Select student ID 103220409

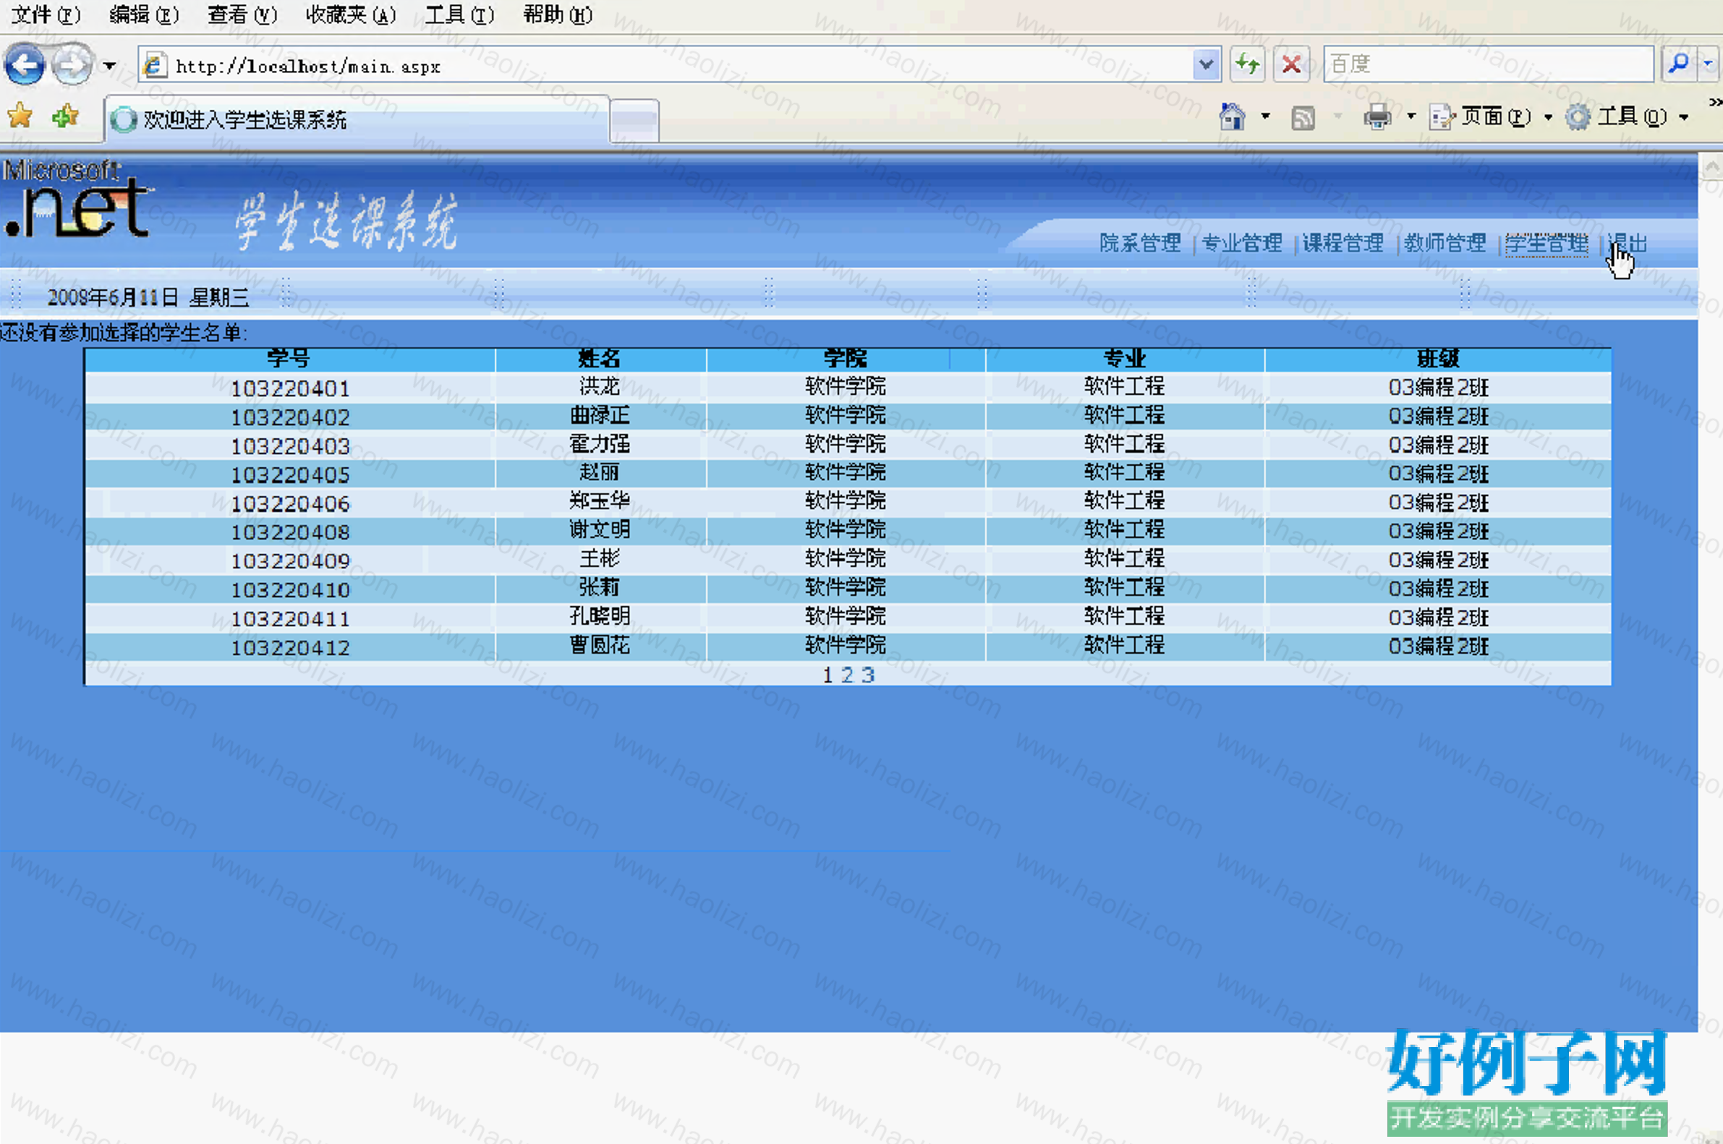291,561
